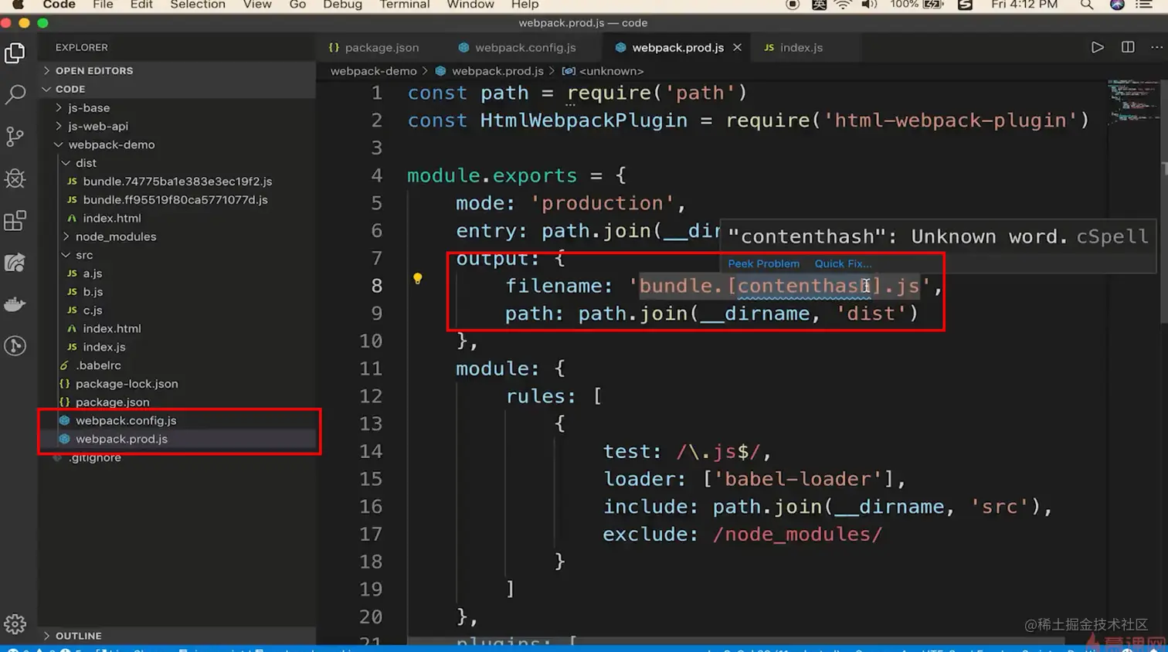Click line number 14 in the gutter
Image resolution: width=1168 pixels, height=652 pixels.
[x=371, y=451]
